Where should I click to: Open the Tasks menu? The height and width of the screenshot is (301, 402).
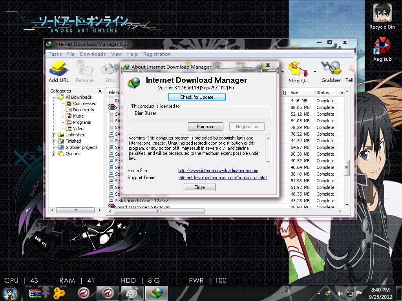(55, 54)
